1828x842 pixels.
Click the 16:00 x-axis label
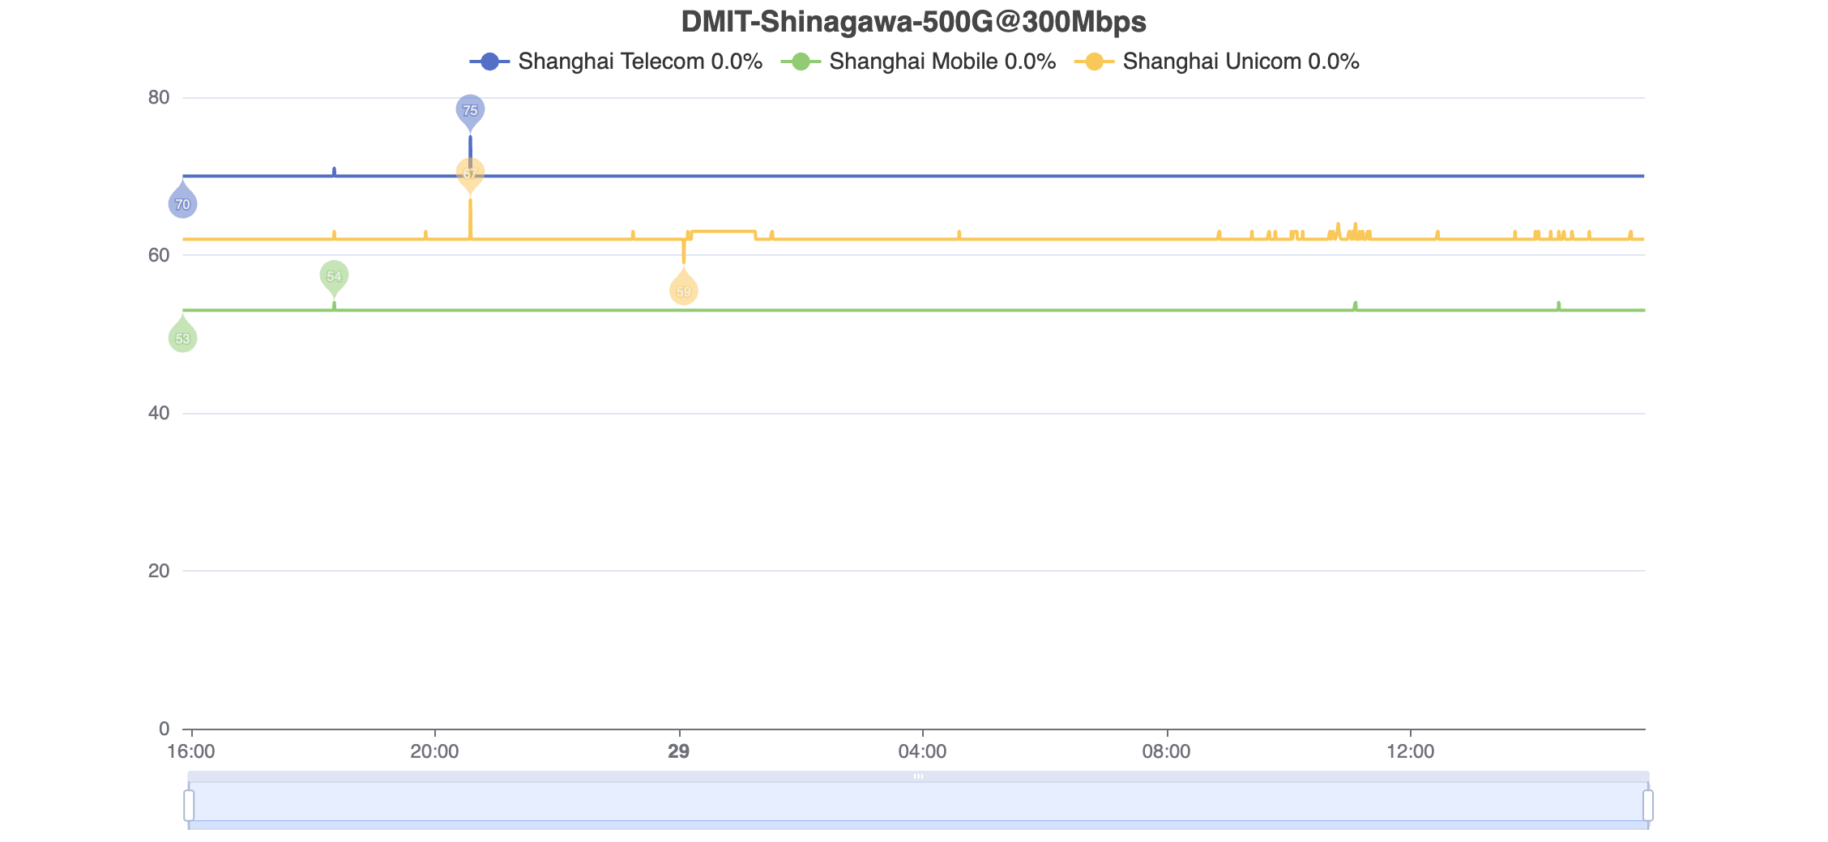191,751
